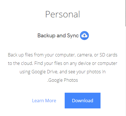Click the line starting 'Back up files from'
This screenshot has width=126, height=116.
tap(63, 55)
